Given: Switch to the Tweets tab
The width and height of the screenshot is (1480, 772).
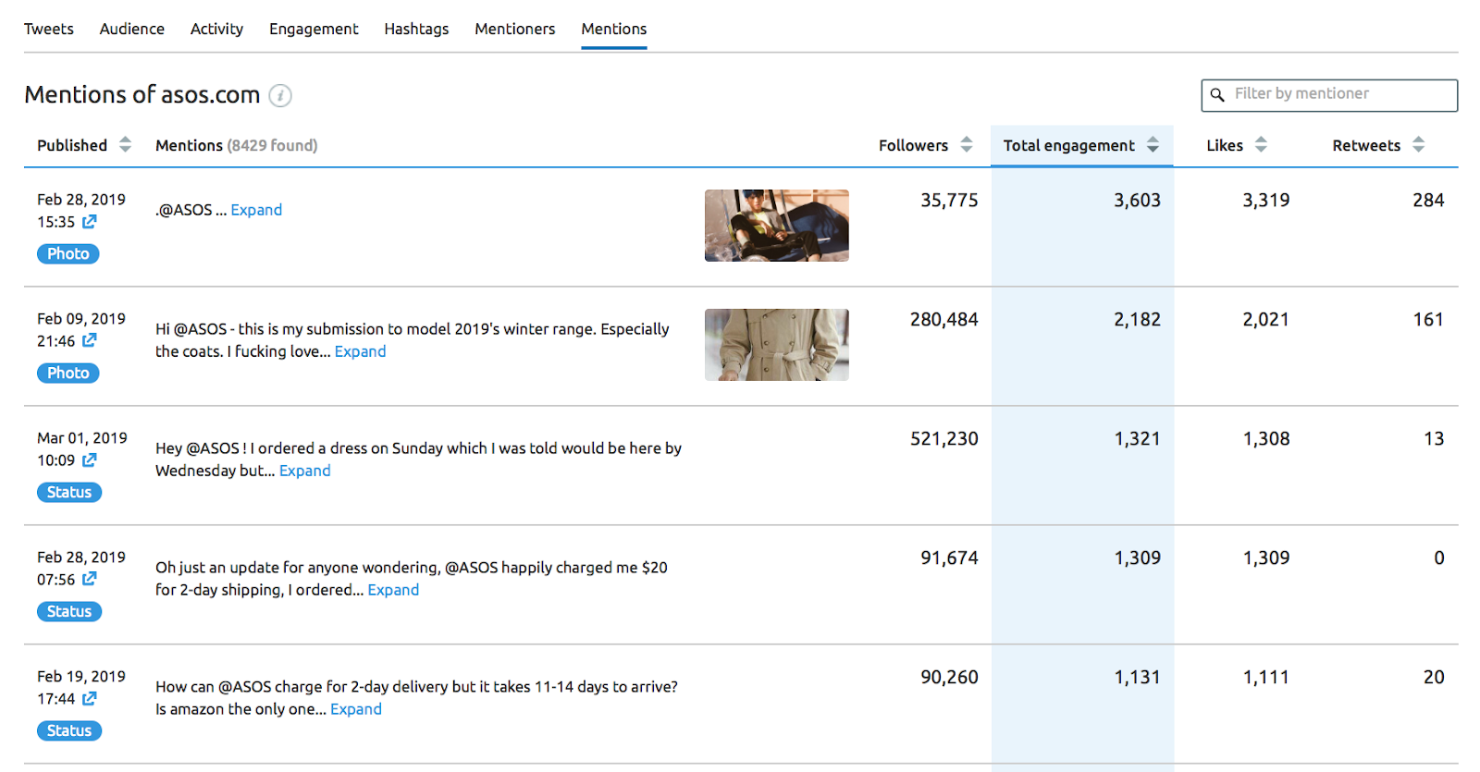Looking at the screenshot, I should (49, 29).
